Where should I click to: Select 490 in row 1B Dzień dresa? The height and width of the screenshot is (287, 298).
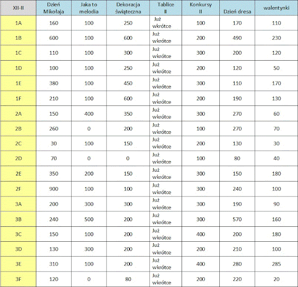pyautogui.click(x=237, y=38)
